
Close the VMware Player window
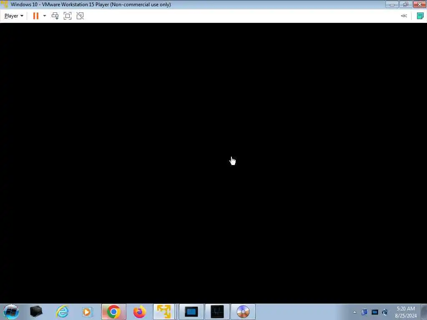[419, 4]
